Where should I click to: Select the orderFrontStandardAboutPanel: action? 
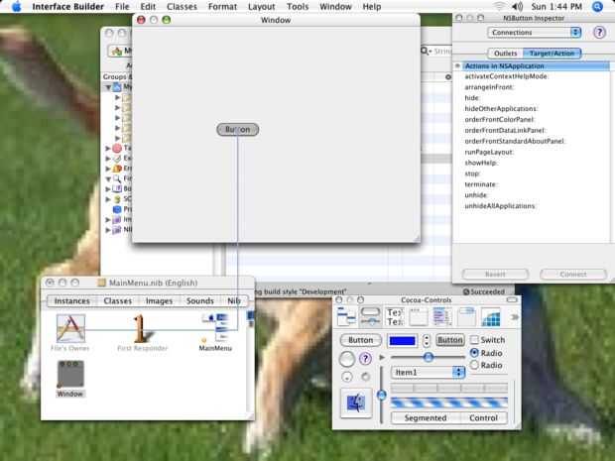pyautogui.click(x=515, y=141)
